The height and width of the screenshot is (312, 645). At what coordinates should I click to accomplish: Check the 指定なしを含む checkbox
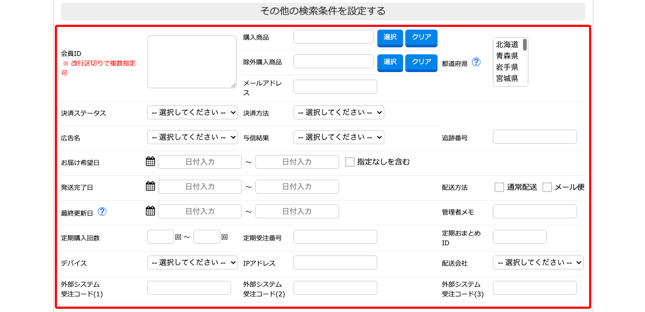tap(350, 162)
